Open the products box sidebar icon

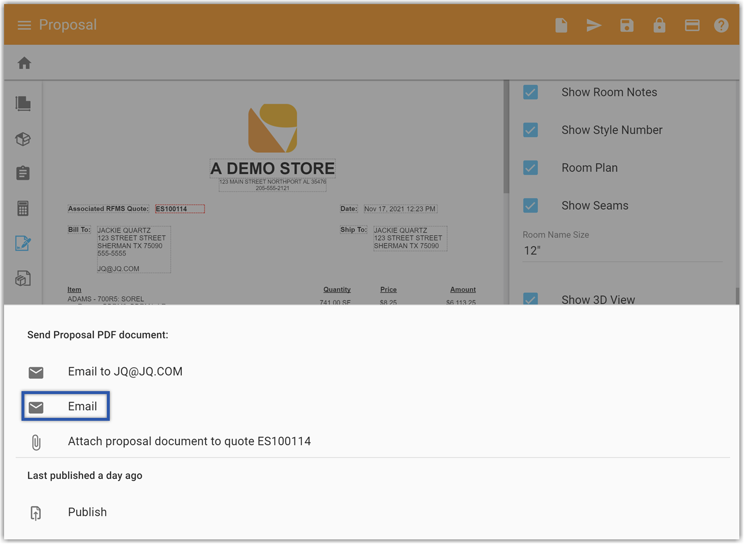click(23, 139)
